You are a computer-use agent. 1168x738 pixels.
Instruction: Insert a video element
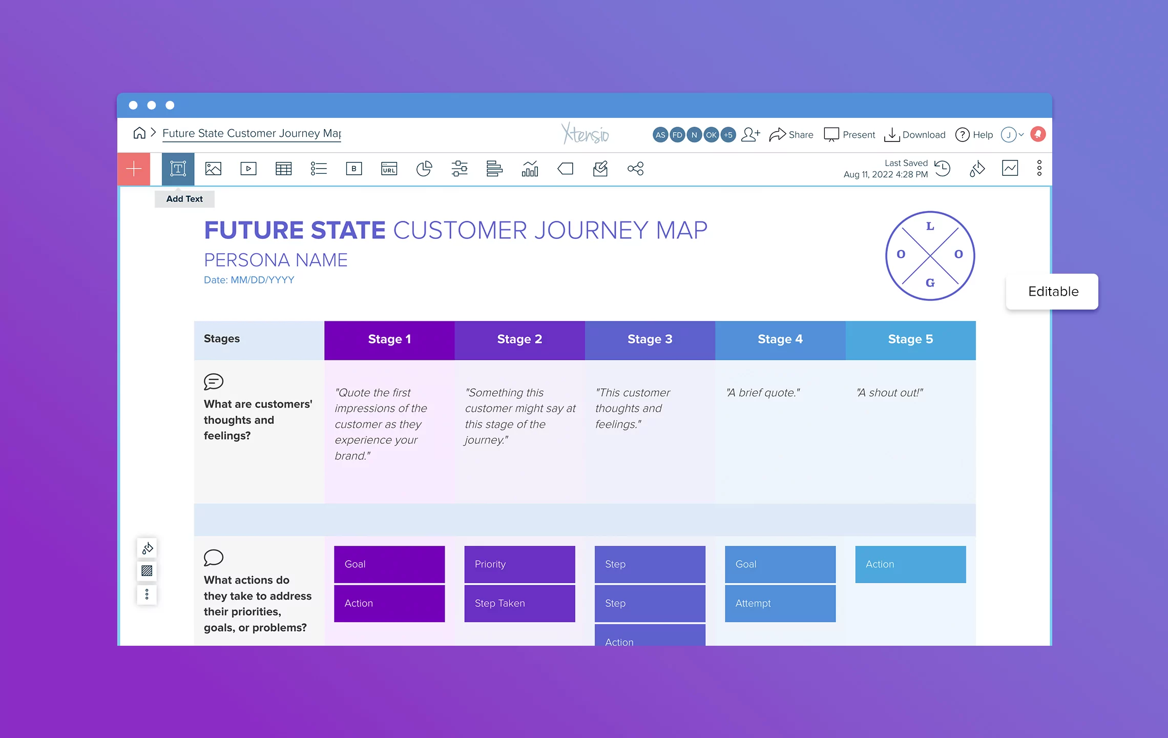[x=248, y=169]
